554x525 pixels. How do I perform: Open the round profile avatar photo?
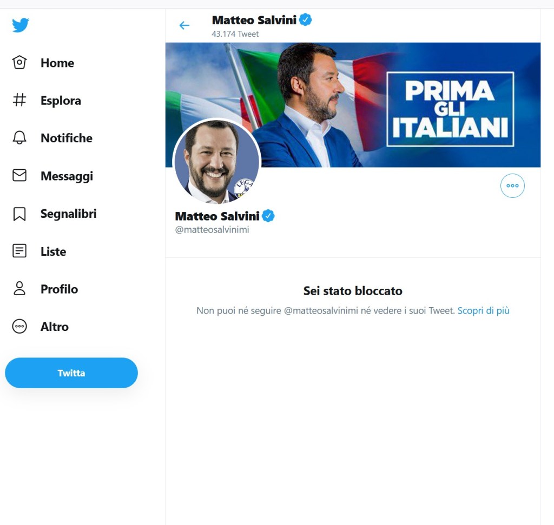pos(216,162)
